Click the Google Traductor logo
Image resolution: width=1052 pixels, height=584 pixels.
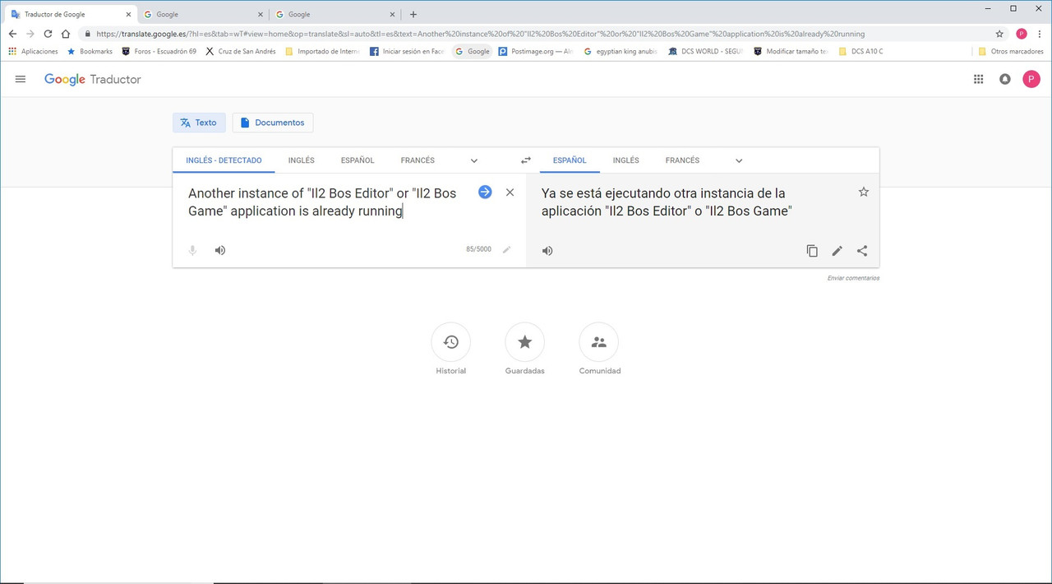[93, 79]
